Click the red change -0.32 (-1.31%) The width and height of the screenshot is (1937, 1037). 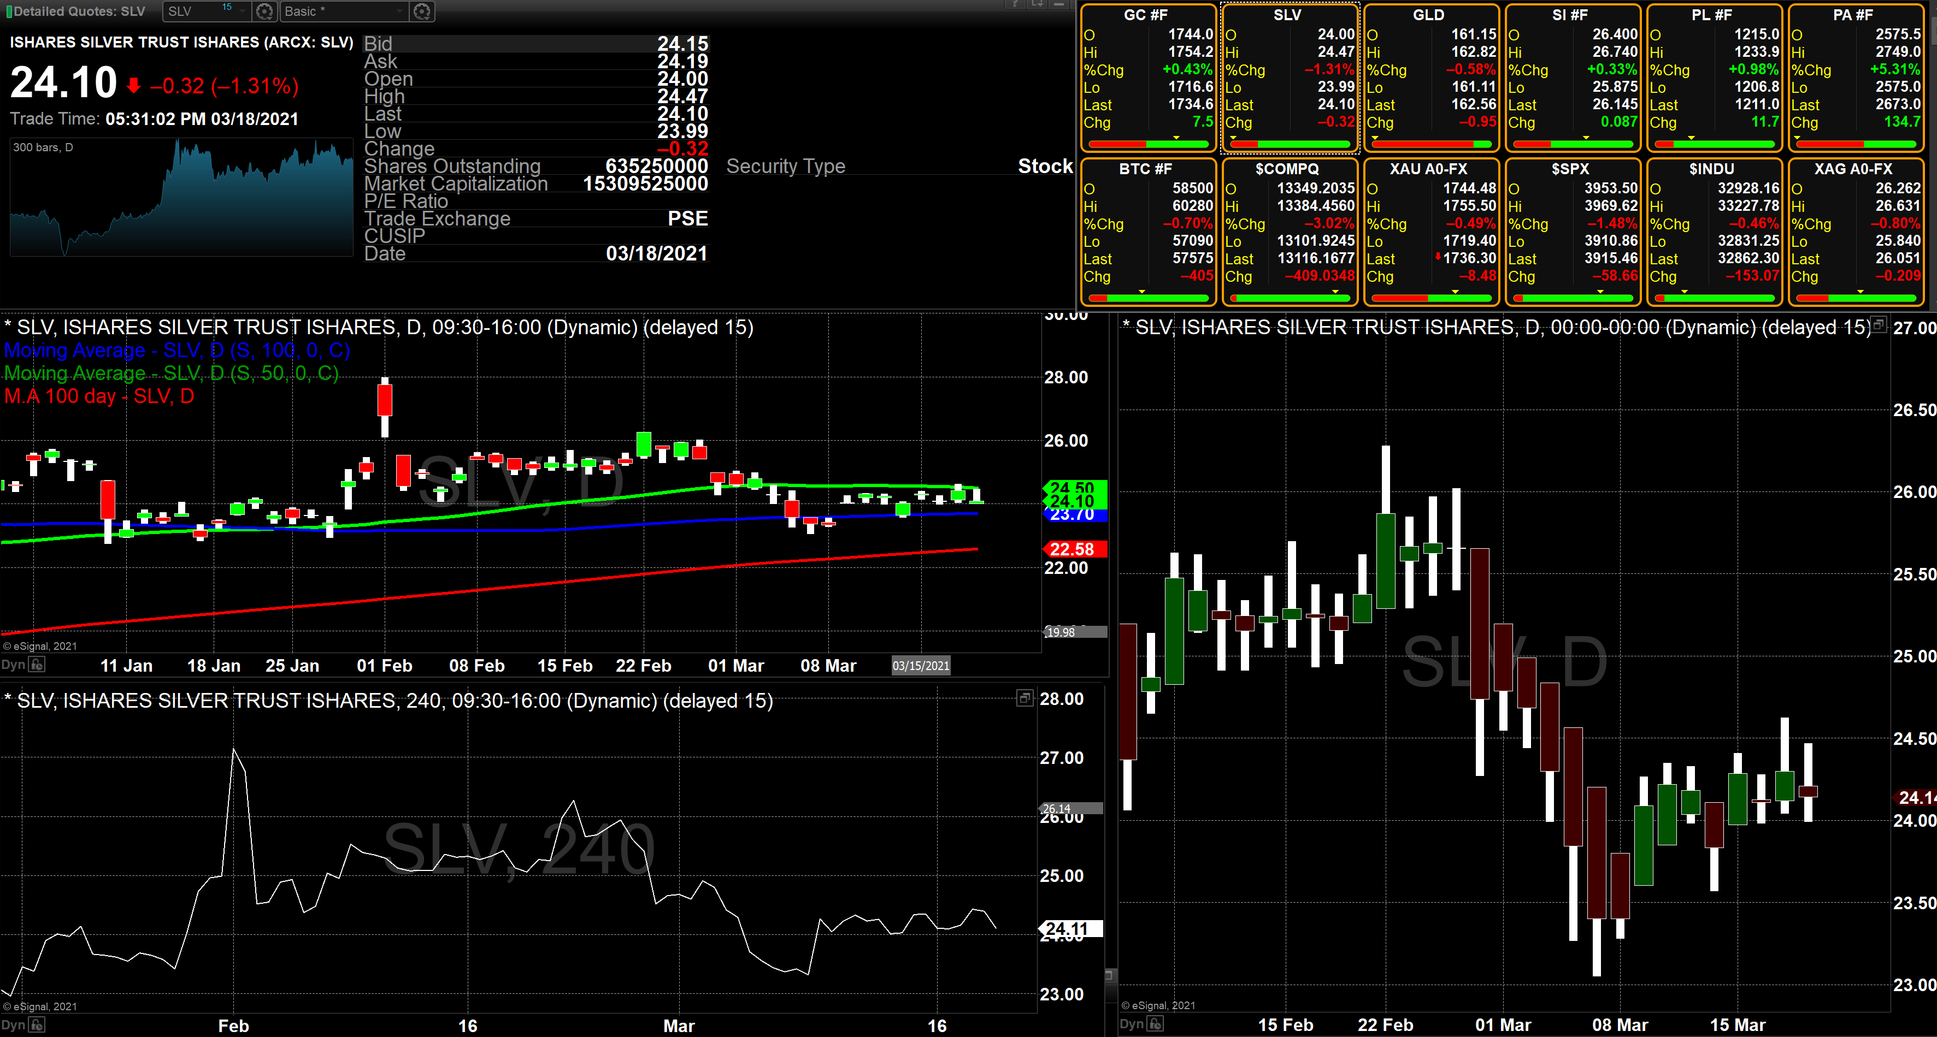click(x=224, y=86)
